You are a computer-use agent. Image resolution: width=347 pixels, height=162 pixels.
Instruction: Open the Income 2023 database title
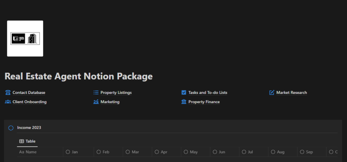pyautogui.click(x=29, y=128)
